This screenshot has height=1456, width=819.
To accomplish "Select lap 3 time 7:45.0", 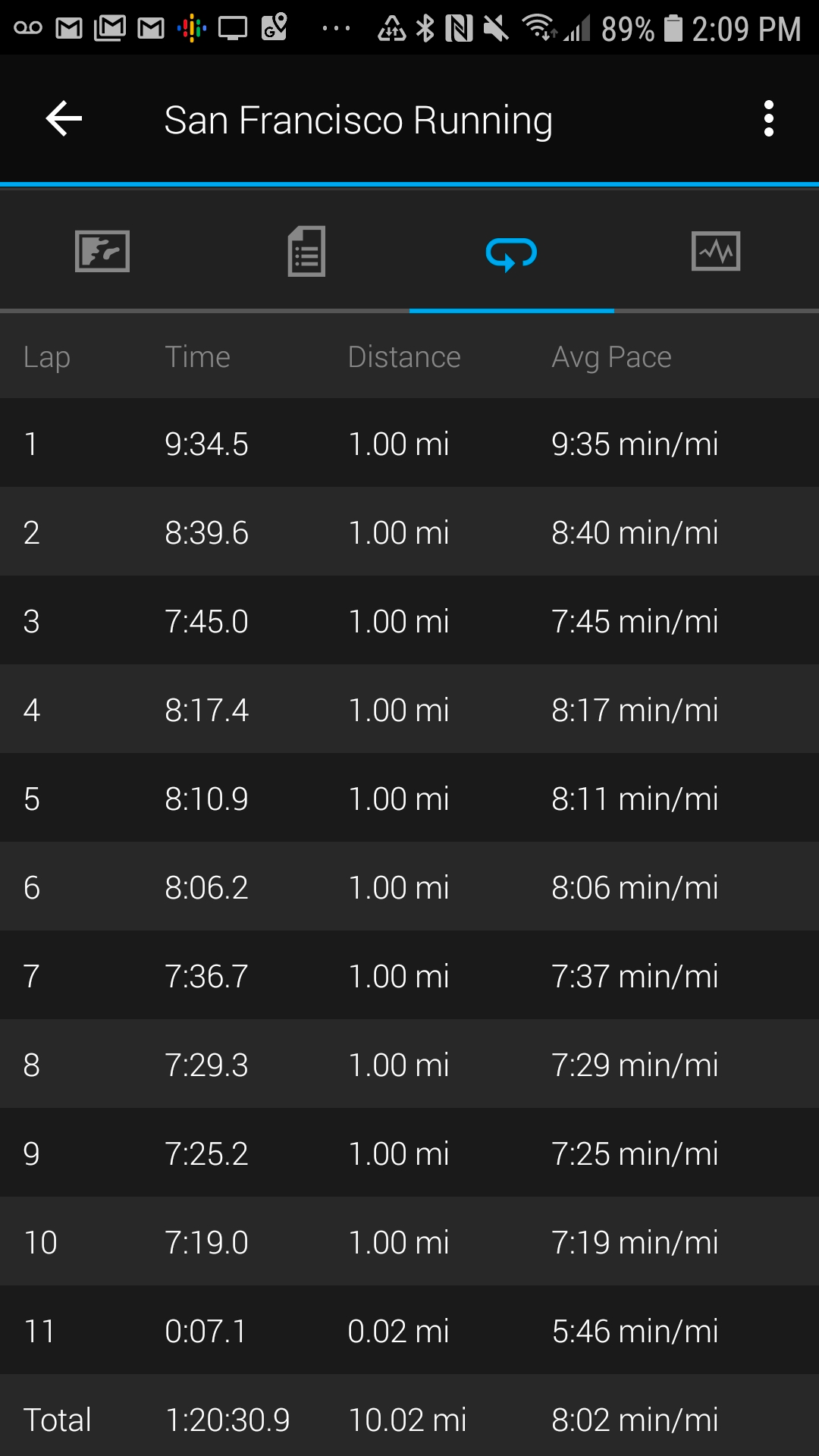I will tap(206, 622).
